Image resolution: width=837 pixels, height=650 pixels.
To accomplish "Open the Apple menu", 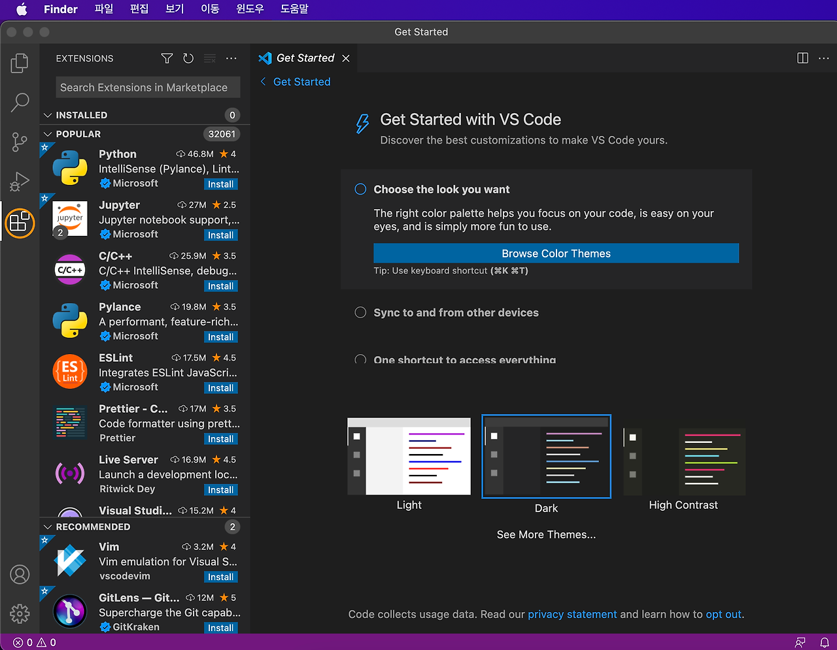I will [22, 9].
